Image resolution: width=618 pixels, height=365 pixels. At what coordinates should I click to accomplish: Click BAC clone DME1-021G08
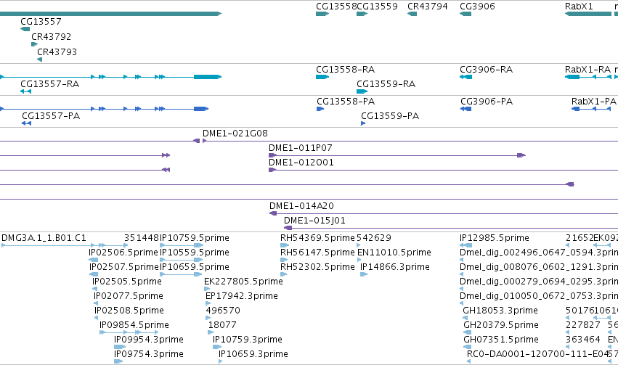[x=410, y=141]
